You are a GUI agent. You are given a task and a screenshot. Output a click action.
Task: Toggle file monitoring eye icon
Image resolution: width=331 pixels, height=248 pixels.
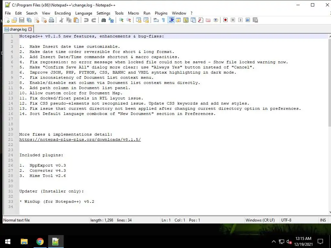[x=216, y=20]
